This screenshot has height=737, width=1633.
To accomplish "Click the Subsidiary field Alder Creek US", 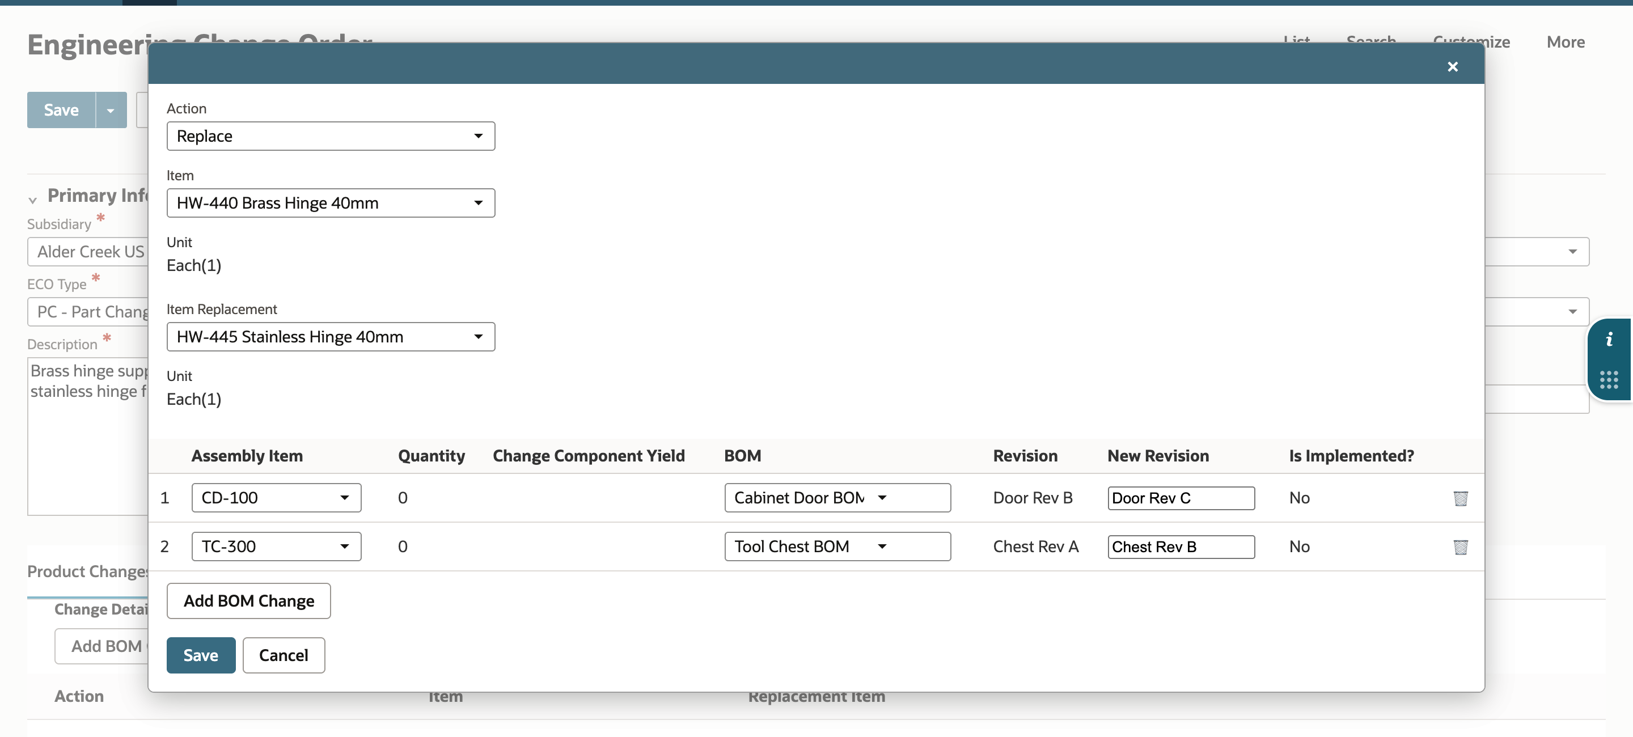I will (87, 252).
